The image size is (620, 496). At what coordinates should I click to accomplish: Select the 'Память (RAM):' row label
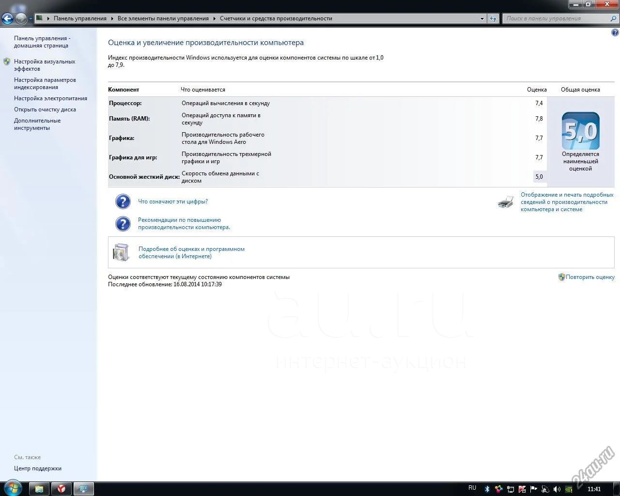click(129, 119)
